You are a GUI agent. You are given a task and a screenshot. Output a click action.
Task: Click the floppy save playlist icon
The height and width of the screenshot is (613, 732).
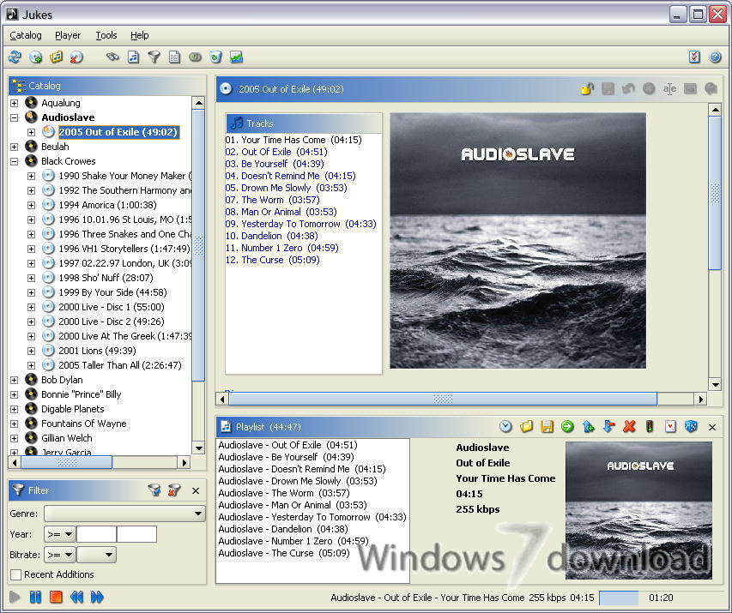(547, 426)
